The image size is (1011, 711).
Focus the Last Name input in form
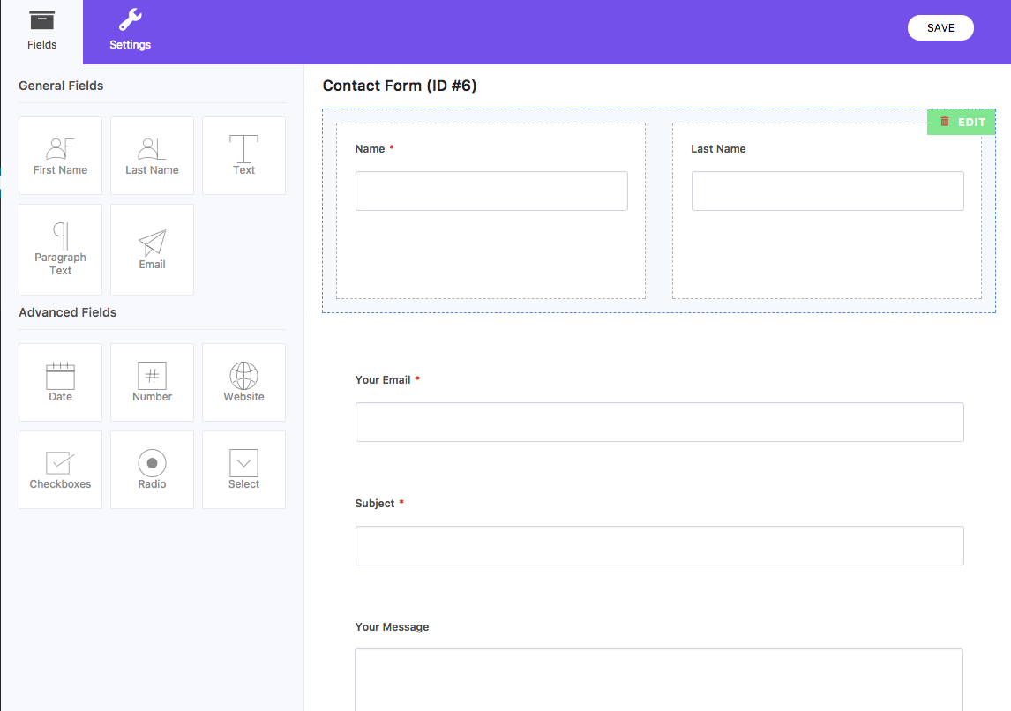[x=828, y=191]
